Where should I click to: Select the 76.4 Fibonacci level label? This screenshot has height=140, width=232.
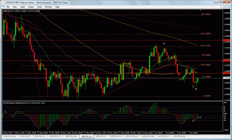206,33
